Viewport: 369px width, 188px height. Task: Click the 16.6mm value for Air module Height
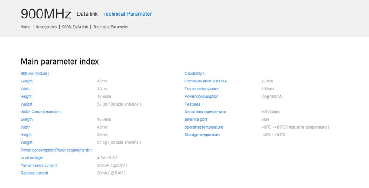coord(104,97)
